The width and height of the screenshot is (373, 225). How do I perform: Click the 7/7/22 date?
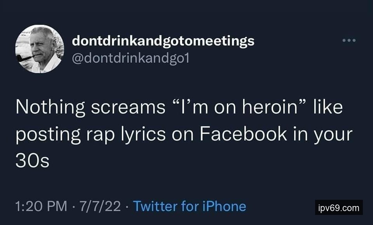(99, 206)
